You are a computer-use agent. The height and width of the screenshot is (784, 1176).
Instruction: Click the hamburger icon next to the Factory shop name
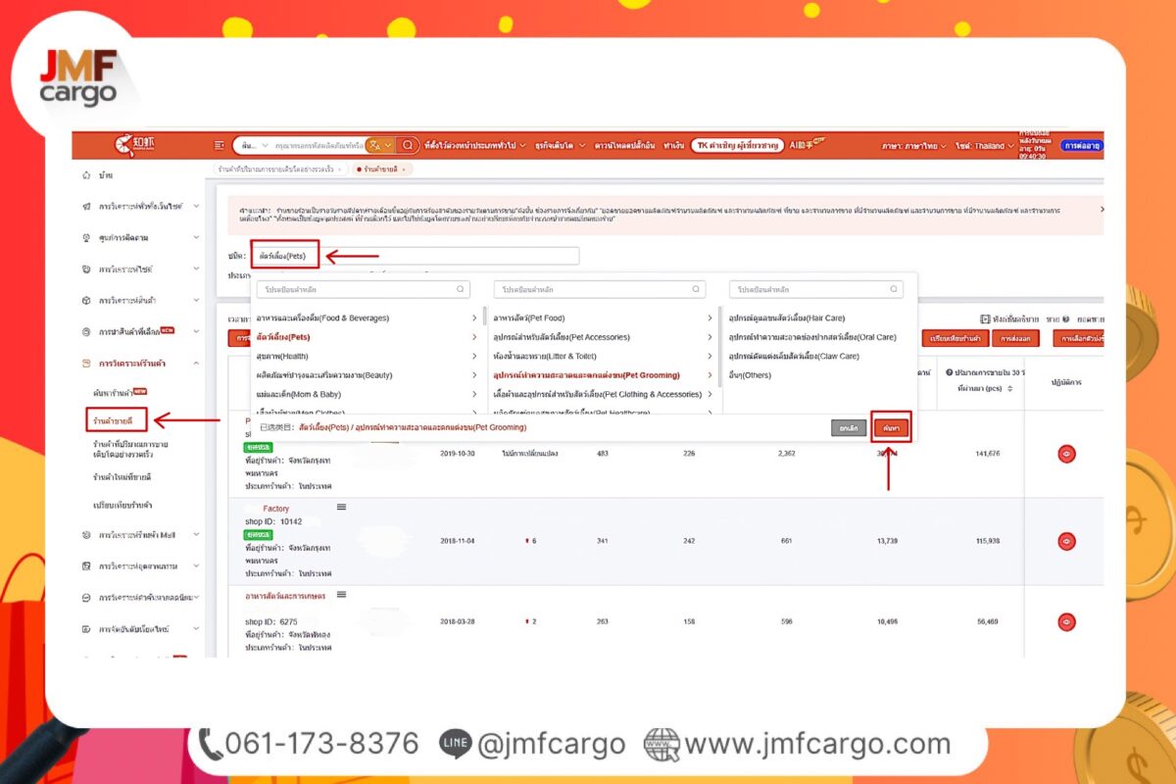[340, 507]
